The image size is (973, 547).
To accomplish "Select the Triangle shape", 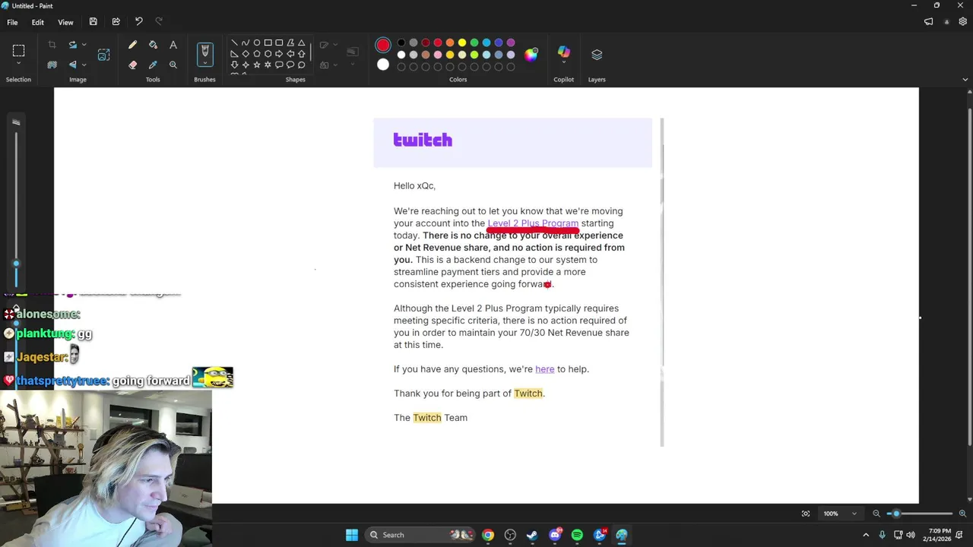I will (302, 43).
